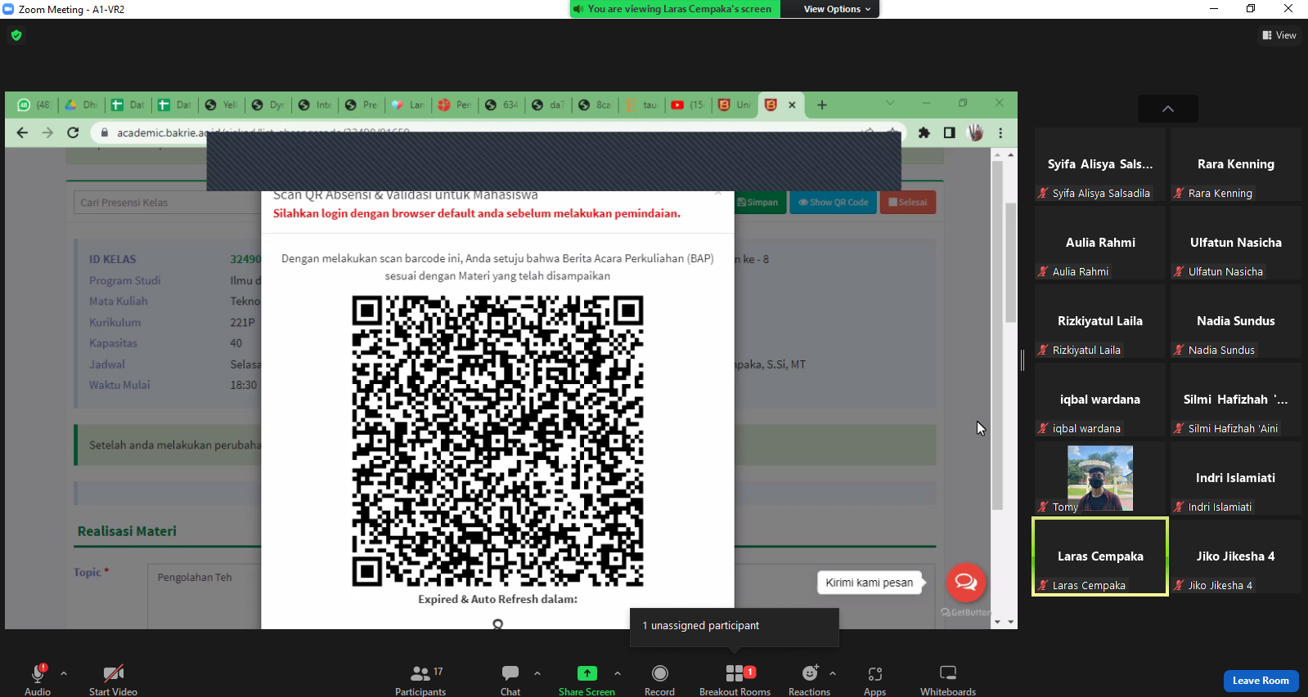Viewport: 1308px width, 697px height.
Task: Open the caret next to Reactions
Action: pos(833,673)
